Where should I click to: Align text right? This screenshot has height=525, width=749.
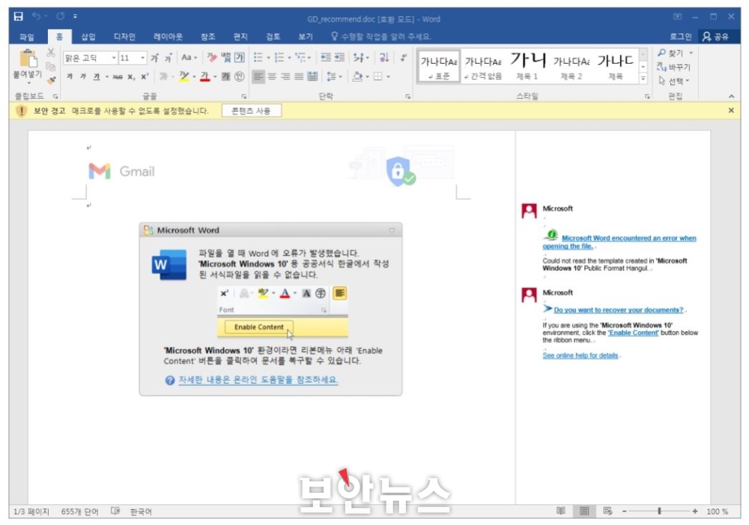[285, 76]
